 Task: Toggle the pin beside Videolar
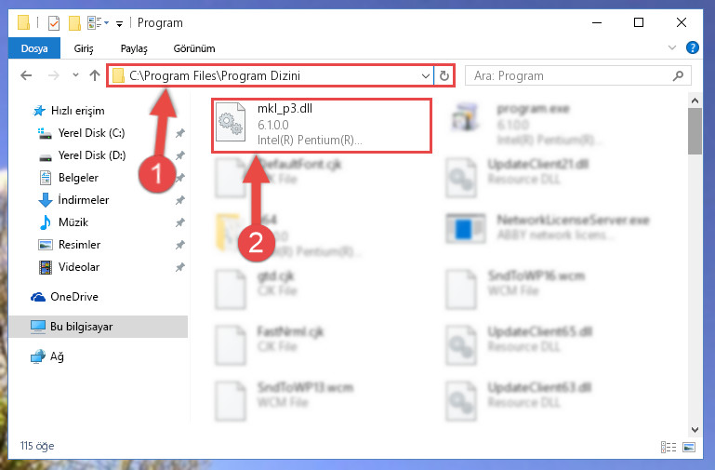click(x=180, y=267)
